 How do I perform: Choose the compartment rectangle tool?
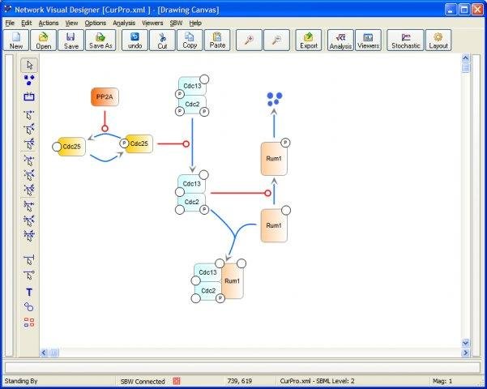coord(29,96)
